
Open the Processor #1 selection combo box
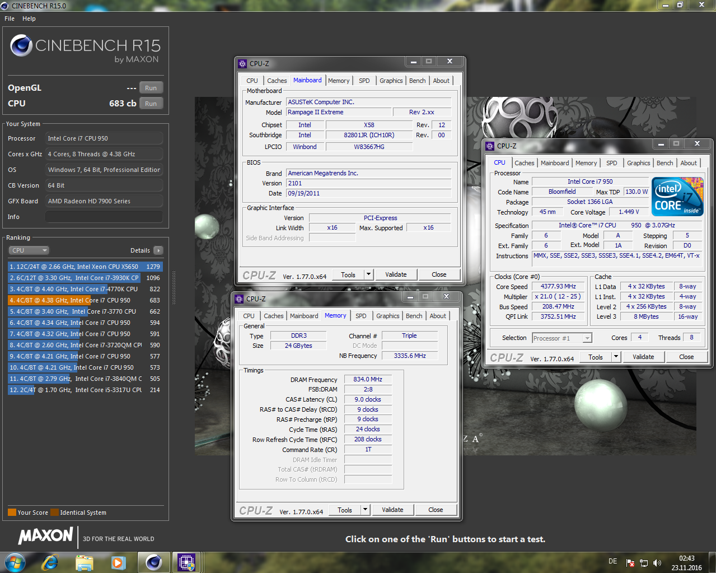(x=562, y=338)
